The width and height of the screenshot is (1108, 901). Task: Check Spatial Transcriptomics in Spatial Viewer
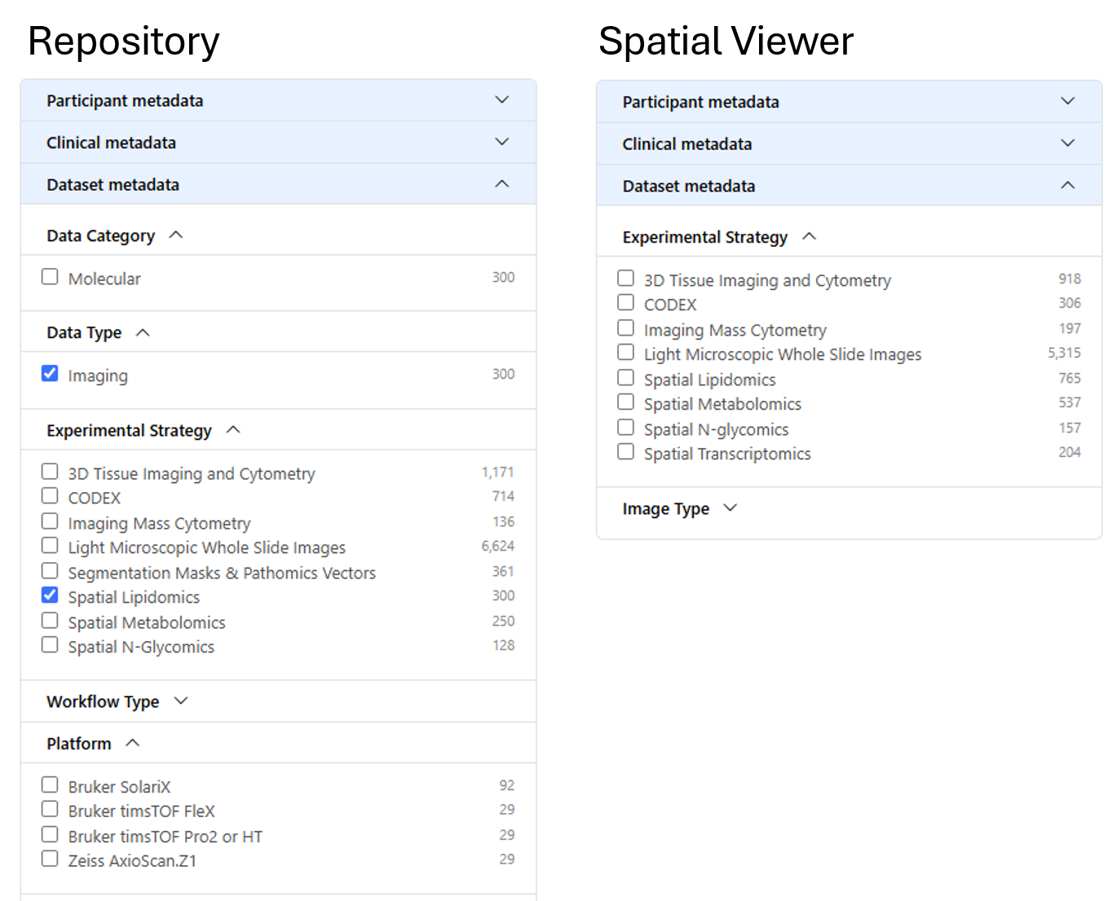point(625,451)
